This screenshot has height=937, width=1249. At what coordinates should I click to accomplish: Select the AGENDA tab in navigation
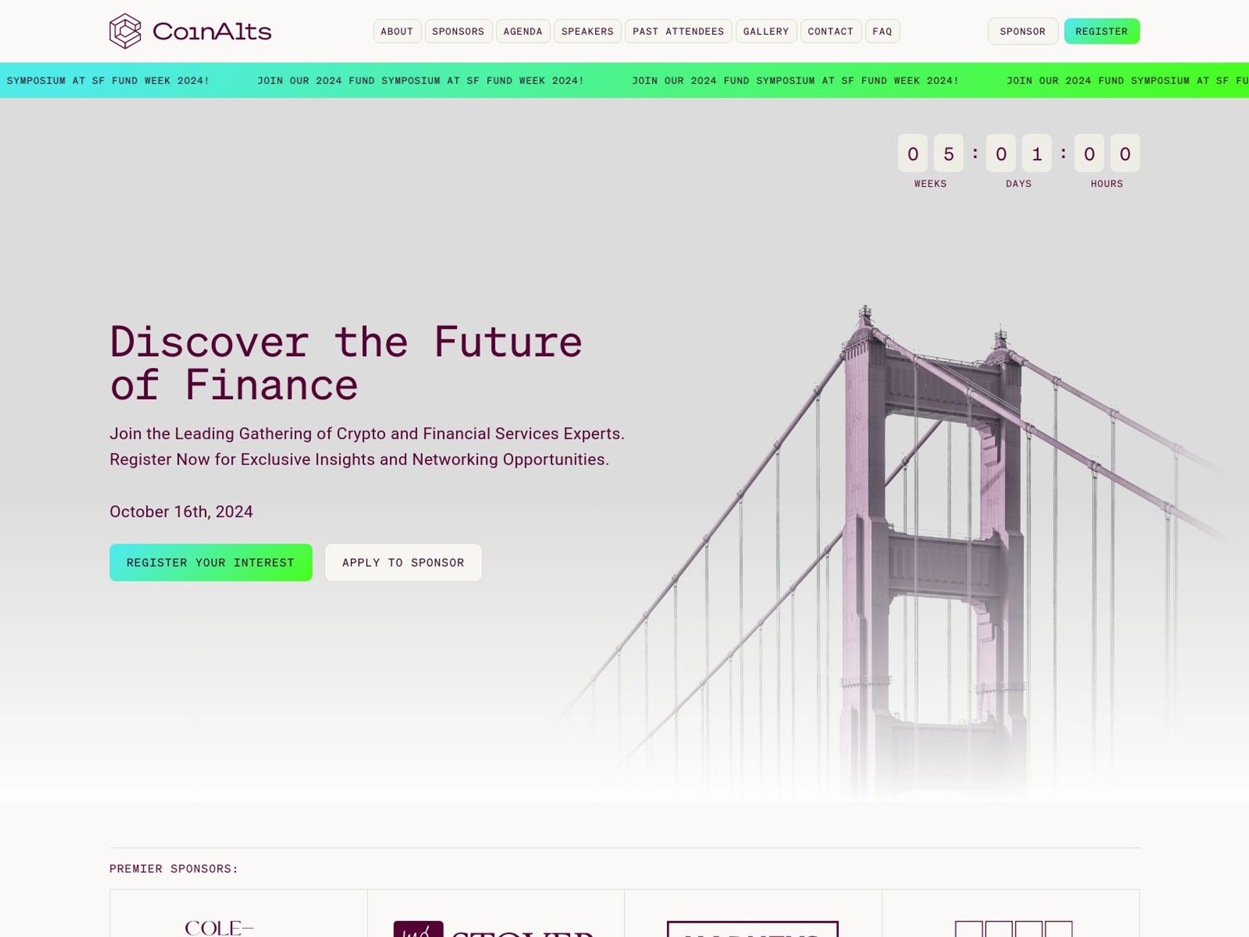coord(522,31)
